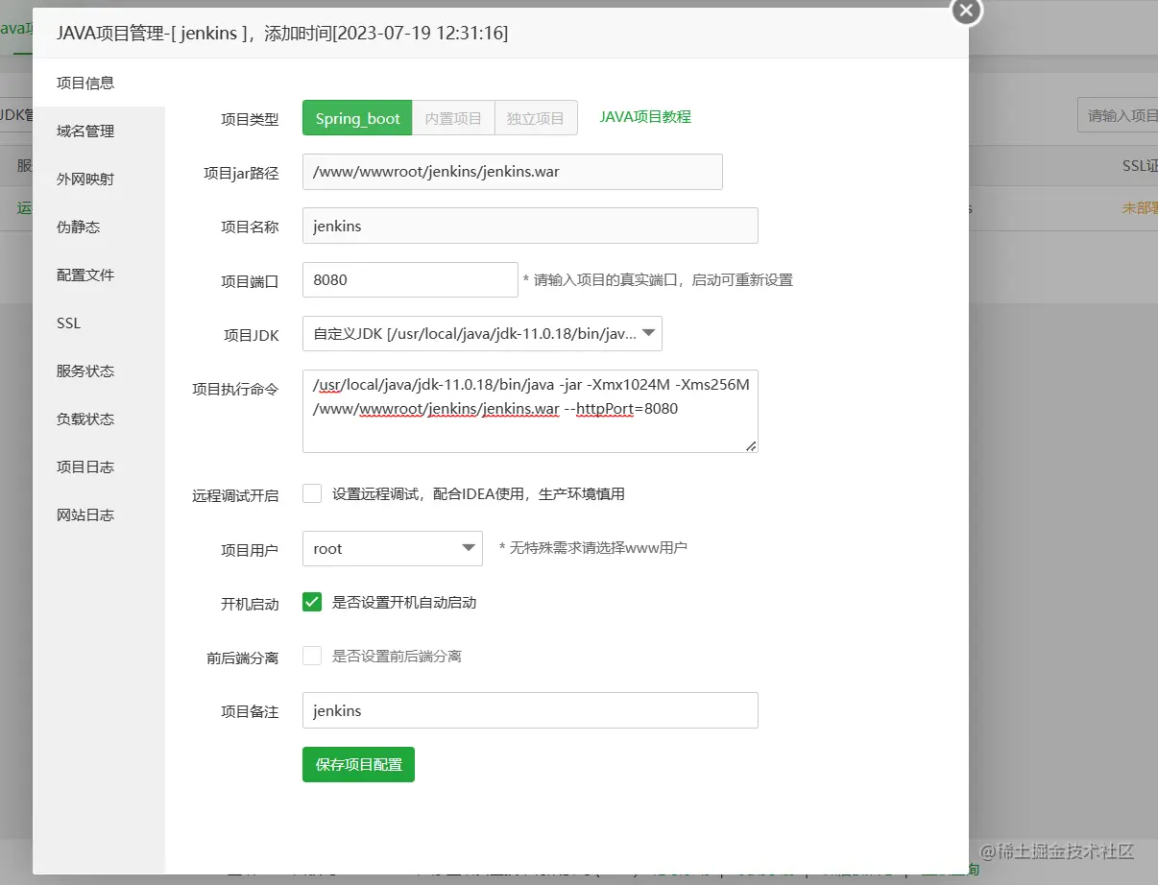Viewport: 1158px width, 885px height.
Task: Open the 项目信息 tab
Action: 99,83
